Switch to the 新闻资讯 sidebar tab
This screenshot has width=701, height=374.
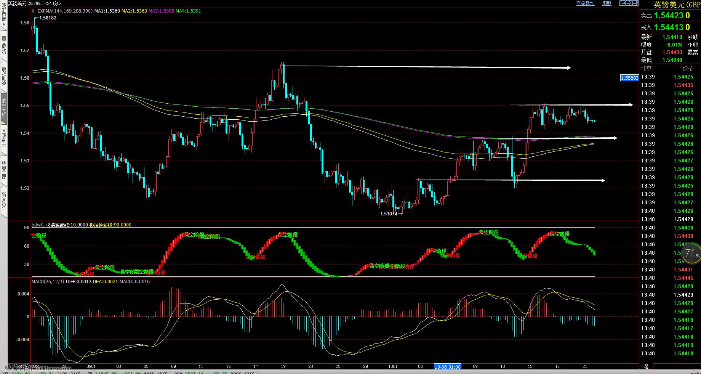click(4, 201)
